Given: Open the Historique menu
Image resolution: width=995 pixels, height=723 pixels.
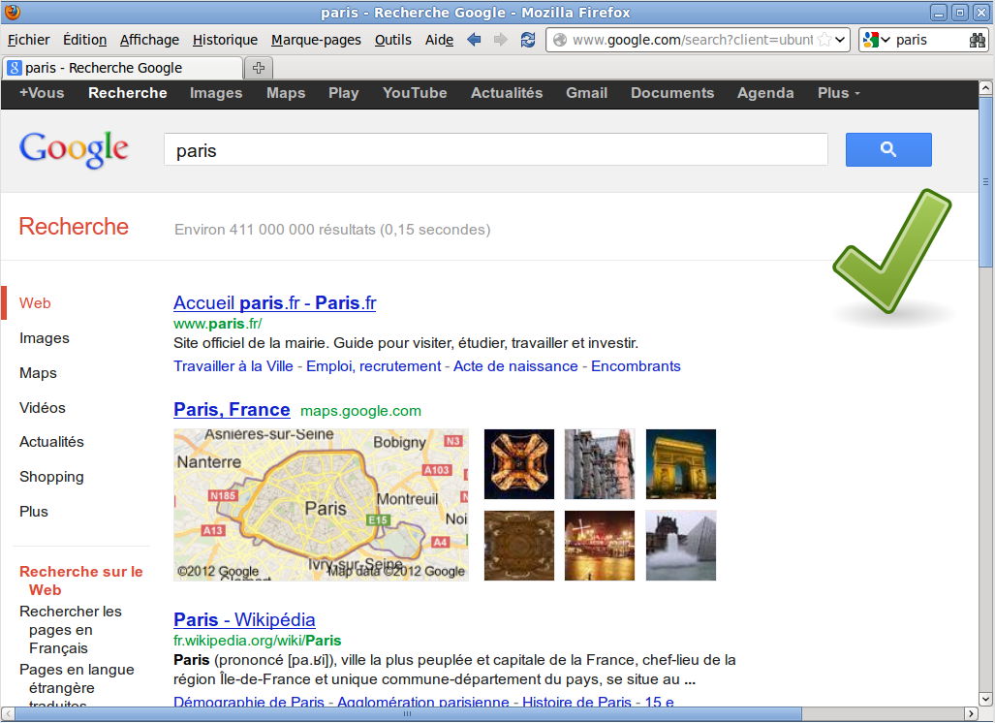Looking at the screenshot, I should point(225,40).
